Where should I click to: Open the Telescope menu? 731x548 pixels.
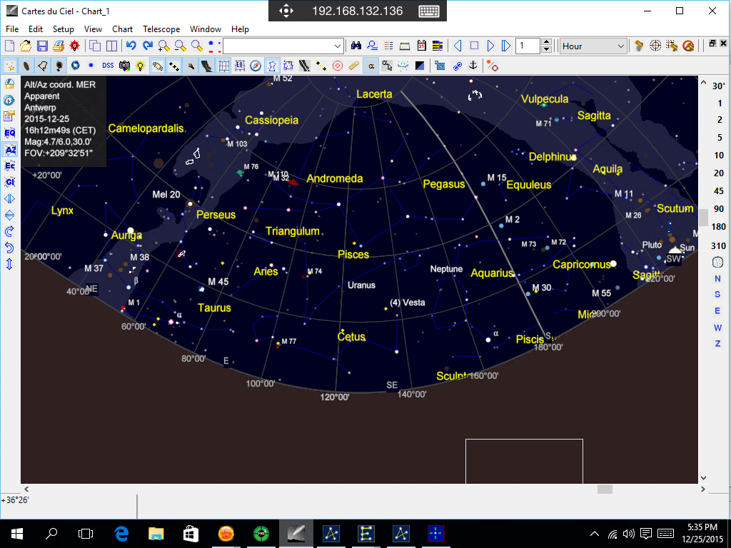click(161, 29)
